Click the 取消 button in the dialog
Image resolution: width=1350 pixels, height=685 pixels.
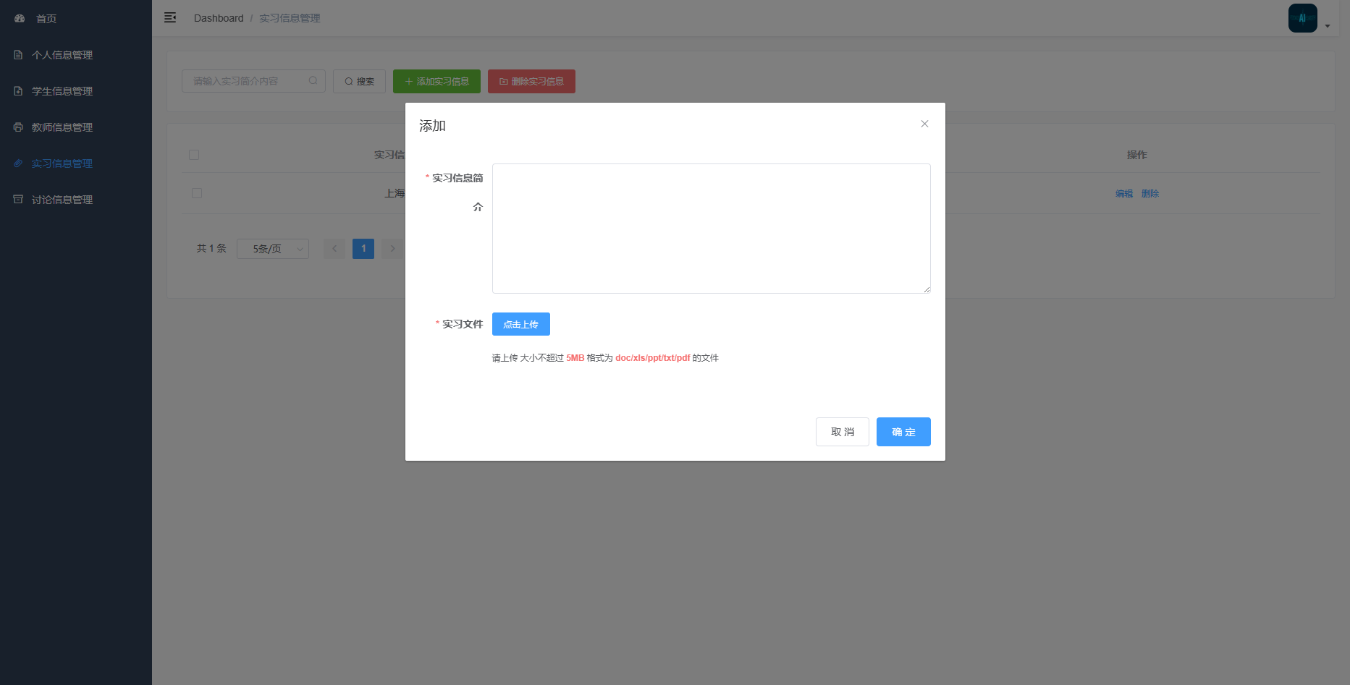[842, 432]
